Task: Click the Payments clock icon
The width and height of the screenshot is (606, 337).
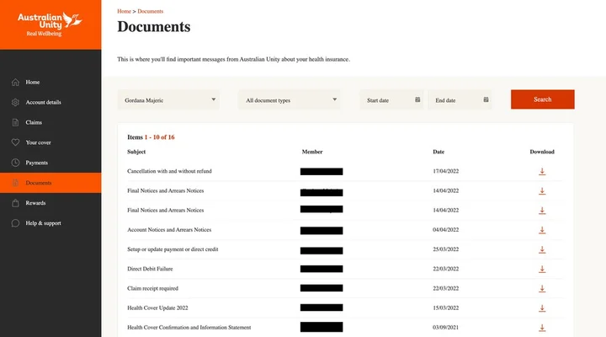Action: 15,163
